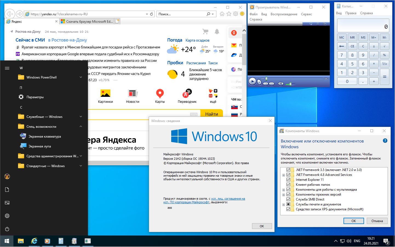Open IE tools gear icon
Image resolution: width=395 pixels, height=247 pixels.
pos(236,14)
